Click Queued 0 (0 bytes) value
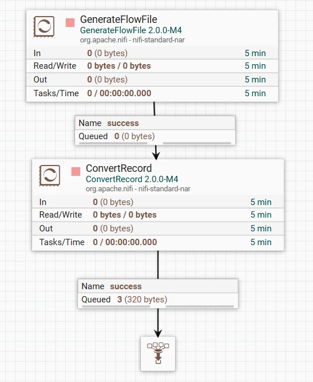 [134, 136]
